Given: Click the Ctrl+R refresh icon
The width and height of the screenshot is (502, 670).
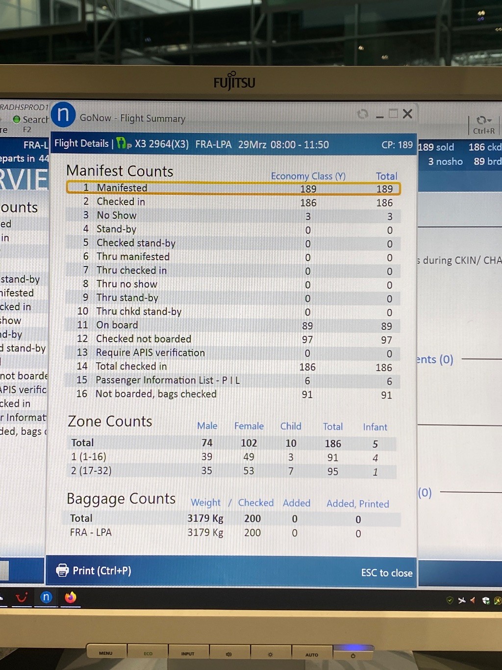Looking at the screenshot, I should [x=483, y=121].
